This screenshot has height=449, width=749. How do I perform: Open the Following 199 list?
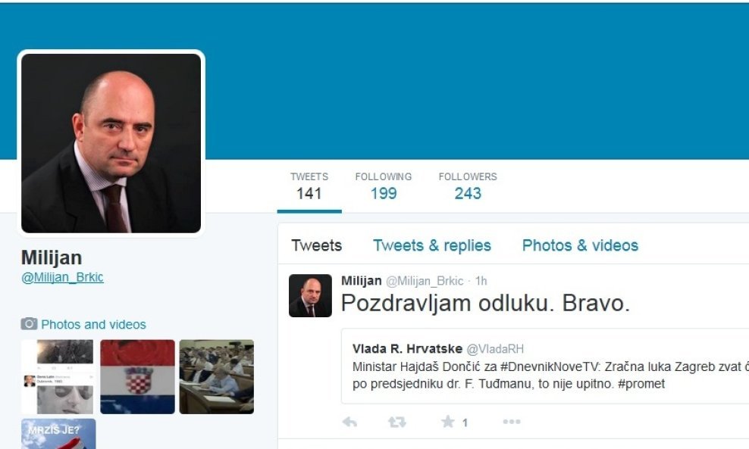384,186
